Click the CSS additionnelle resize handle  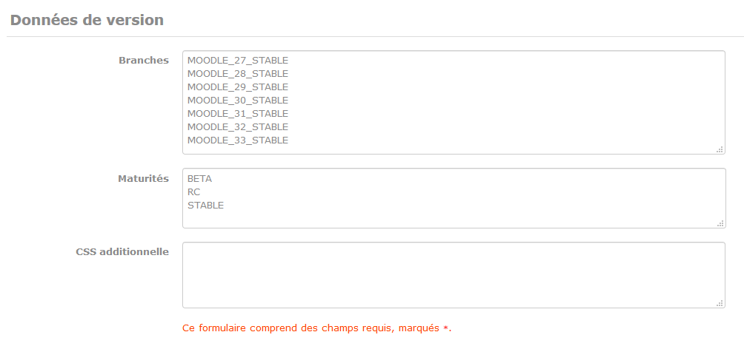[x=720, y=303]
